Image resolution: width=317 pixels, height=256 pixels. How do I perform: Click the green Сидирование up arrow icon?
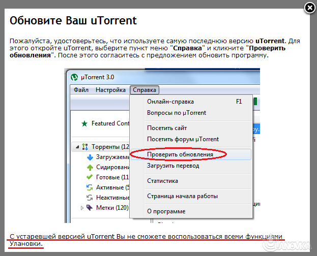coord(90,168)
